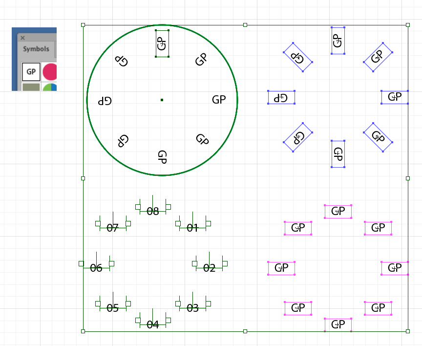Select the vertical blue GP symbol near top edge

(338, 40)
